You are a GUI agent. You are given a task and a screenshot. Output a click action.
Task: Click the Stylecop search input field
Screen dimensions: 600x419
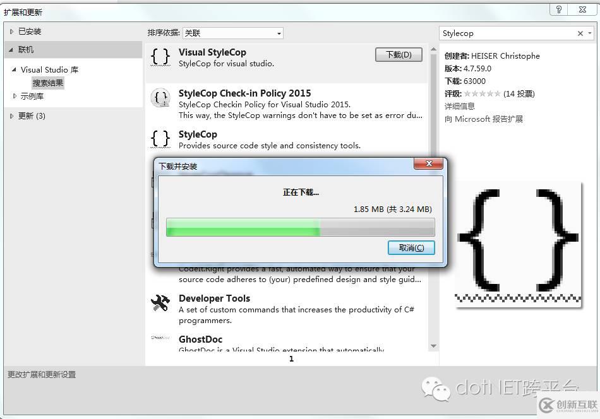(x=508, y=33)
